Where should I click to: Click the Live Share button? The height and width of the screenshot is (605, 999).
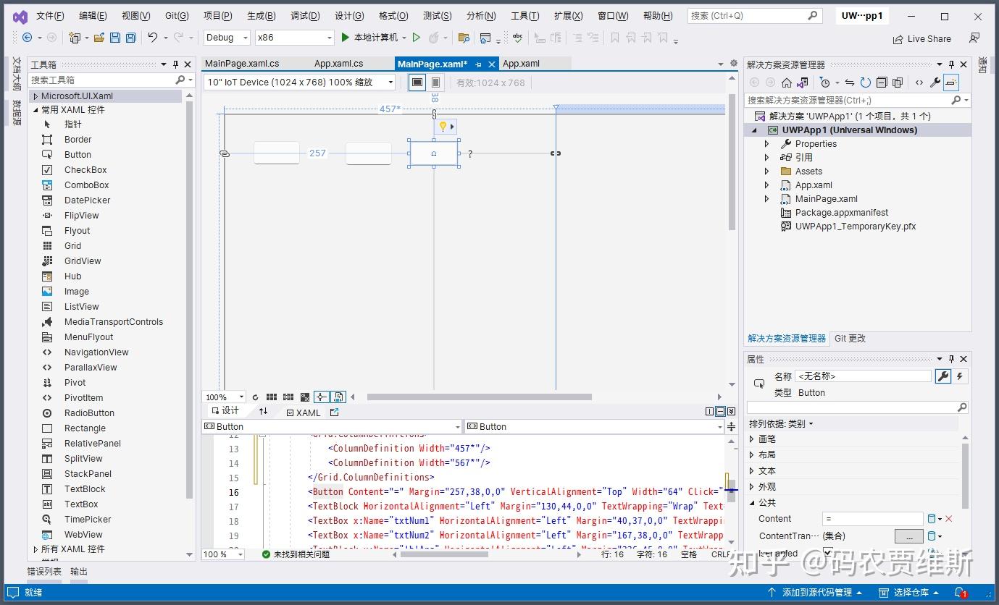pyautogui.click(x=921, y=39)
